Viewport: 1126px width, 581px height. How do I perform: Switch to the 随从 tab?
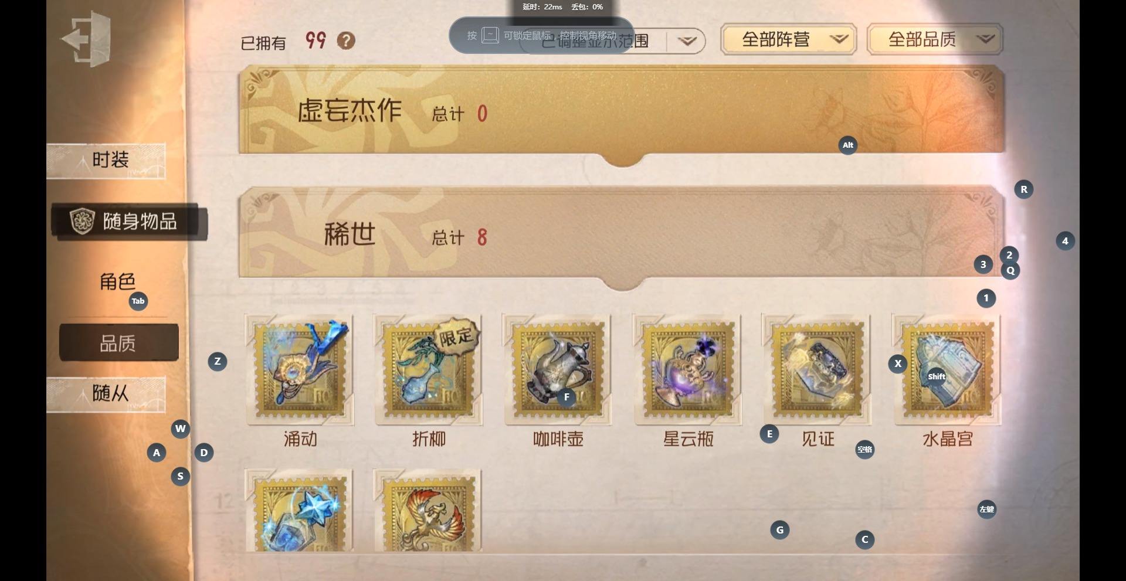tap(106, 394)
